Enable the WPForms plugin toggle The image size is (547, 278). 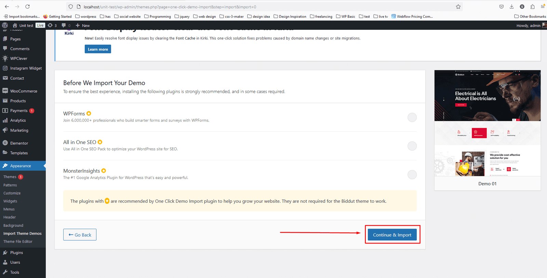coord(412,117)
